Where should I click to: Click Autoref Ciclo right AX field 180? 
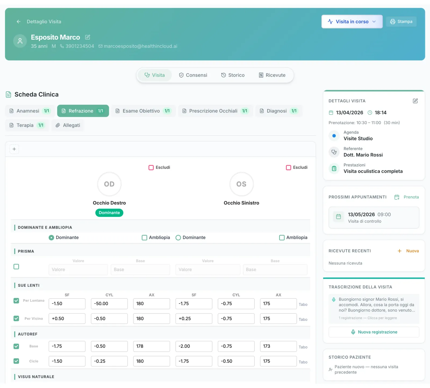pos(151,361)
